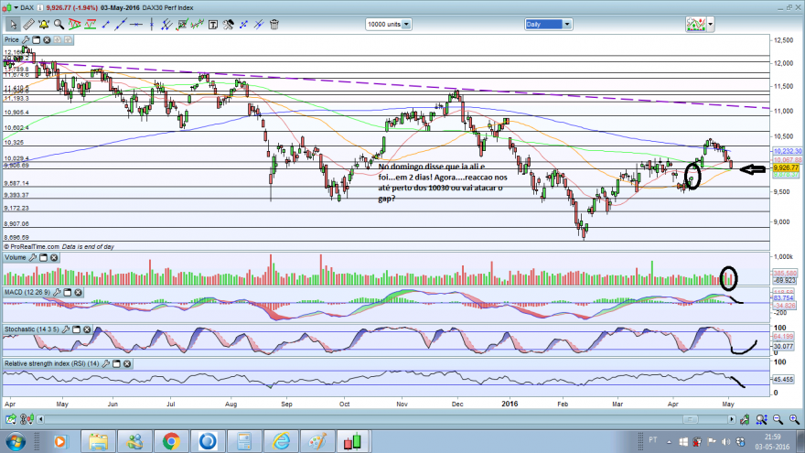805x453 pixels.
Task: Click the zoom out magnifier icon
Action: click(778, 420)
